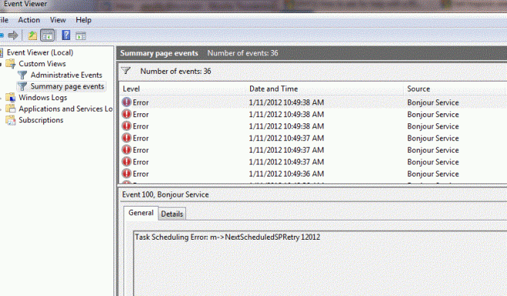Viewport: 507px width, 296px height.
Task: Switch to the Details tab
Action: [x=172, y=214]
